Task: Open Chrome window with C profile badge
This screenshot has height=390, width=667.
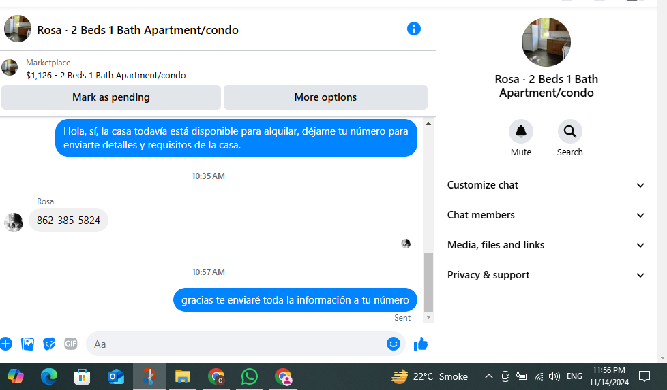Action: [216, 376]
